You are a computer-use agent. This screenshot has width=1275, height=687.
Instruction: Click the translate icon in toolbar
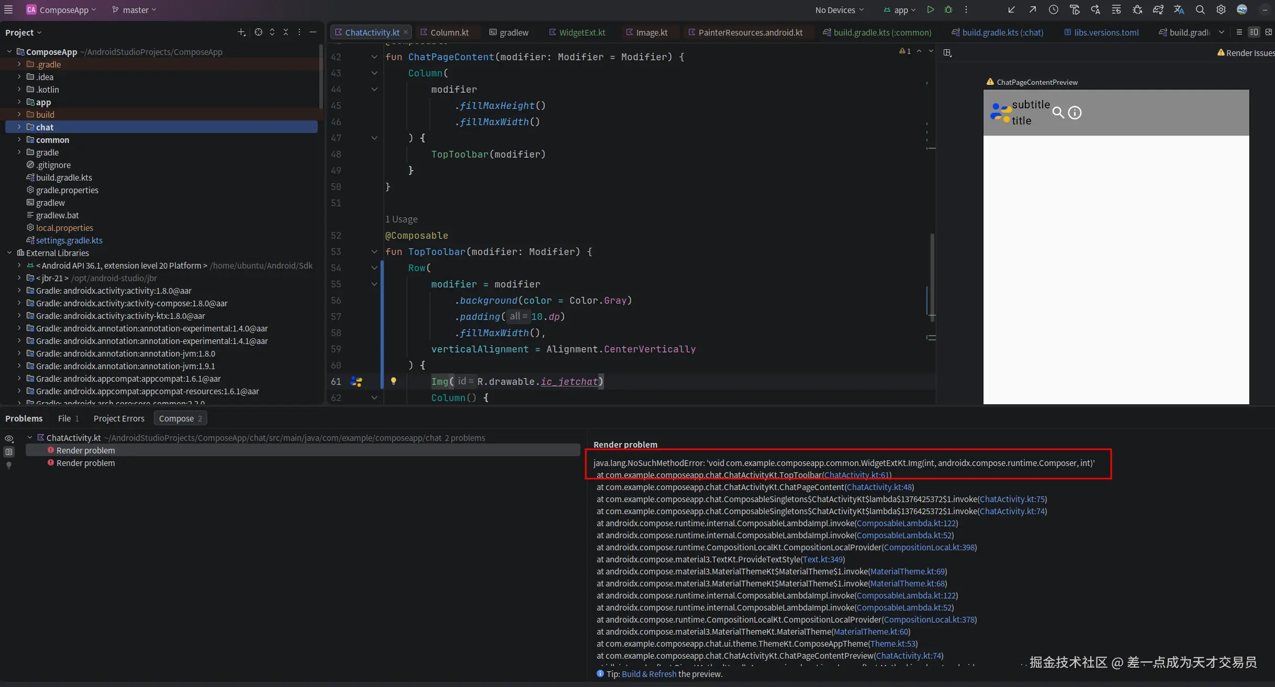tap(1179, 9)
